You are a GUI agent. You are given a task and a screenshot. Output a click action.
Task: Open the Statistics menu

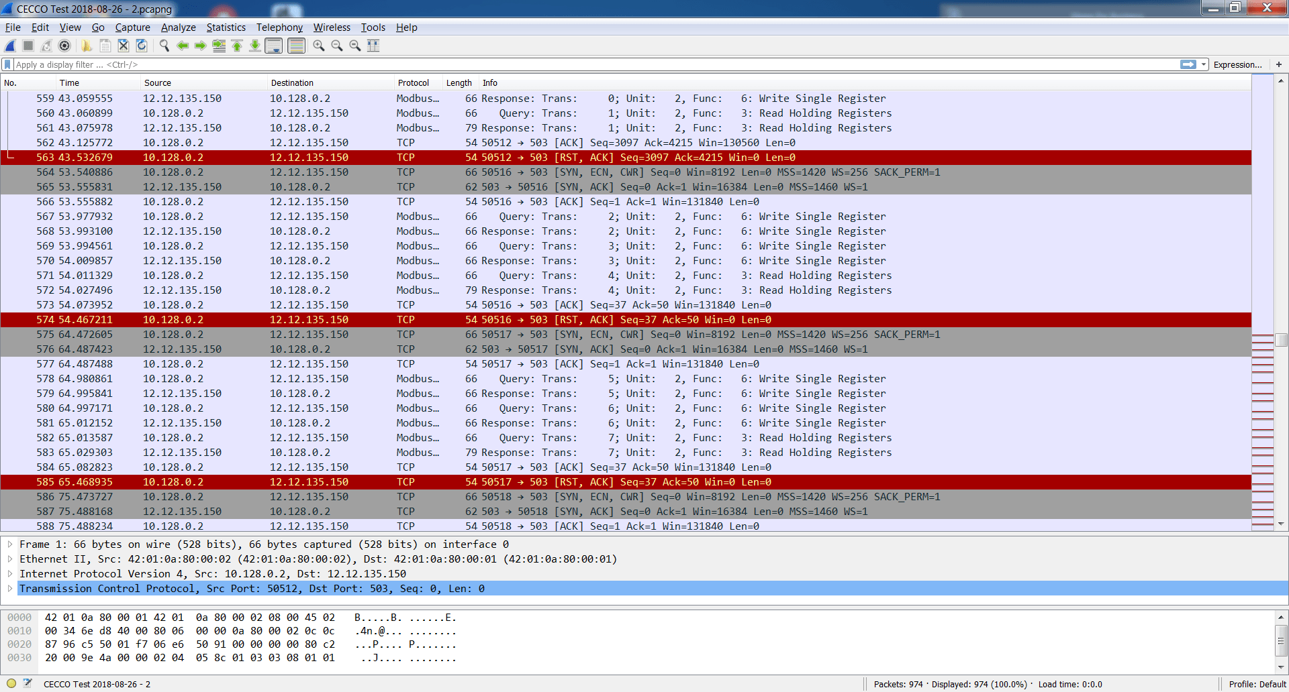pyautogui.click(x=226, y=27)
